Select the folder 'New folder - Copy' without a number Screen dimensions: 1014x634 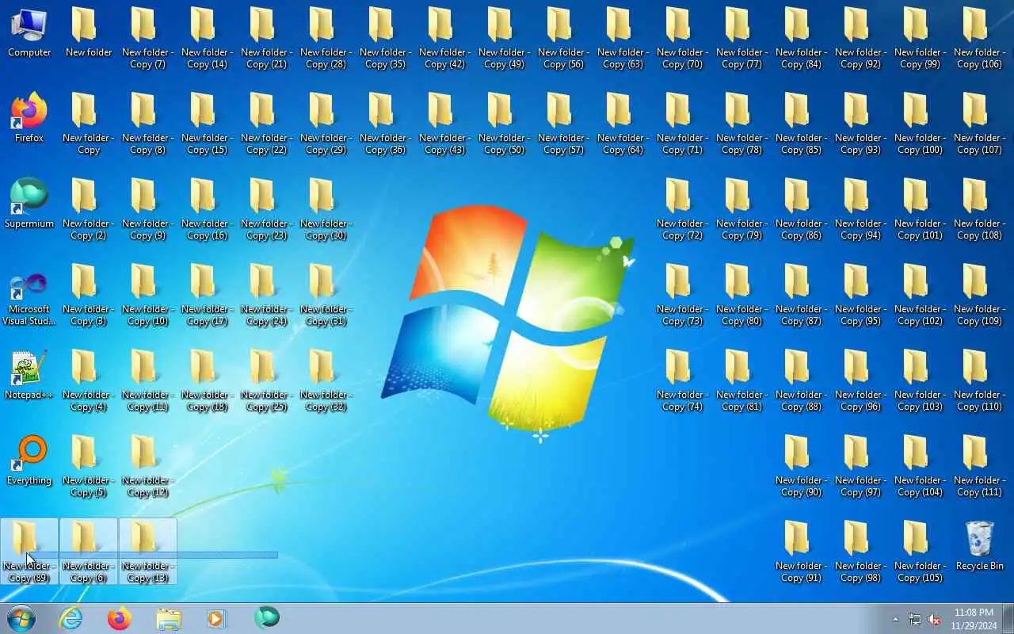pyautogui.click(x=89, y=124)
